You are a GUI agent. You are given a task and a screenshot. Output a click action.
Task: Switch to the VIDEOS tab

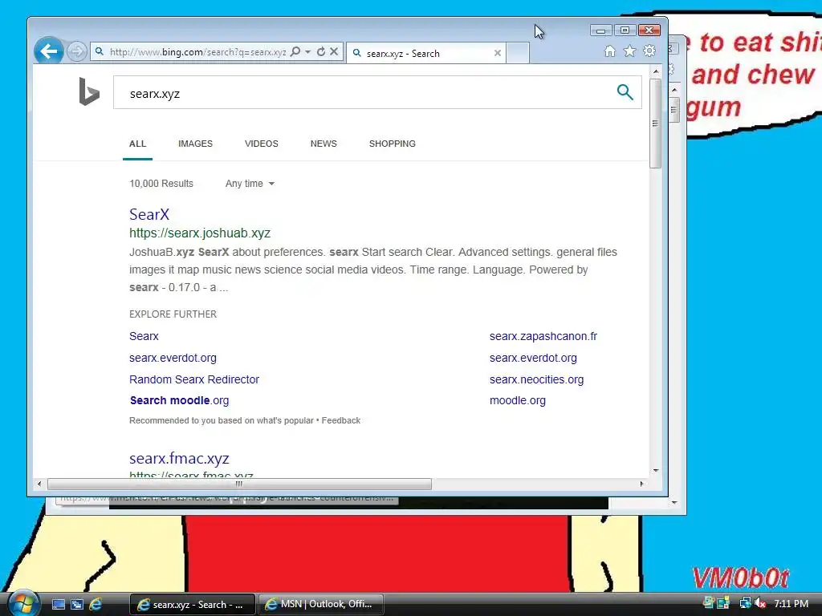point(262,144)
